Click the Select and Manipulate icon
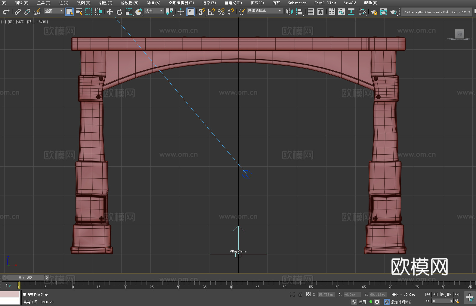Image resolution: width=476 pixels, height=306 pixels. pos(181,12)
